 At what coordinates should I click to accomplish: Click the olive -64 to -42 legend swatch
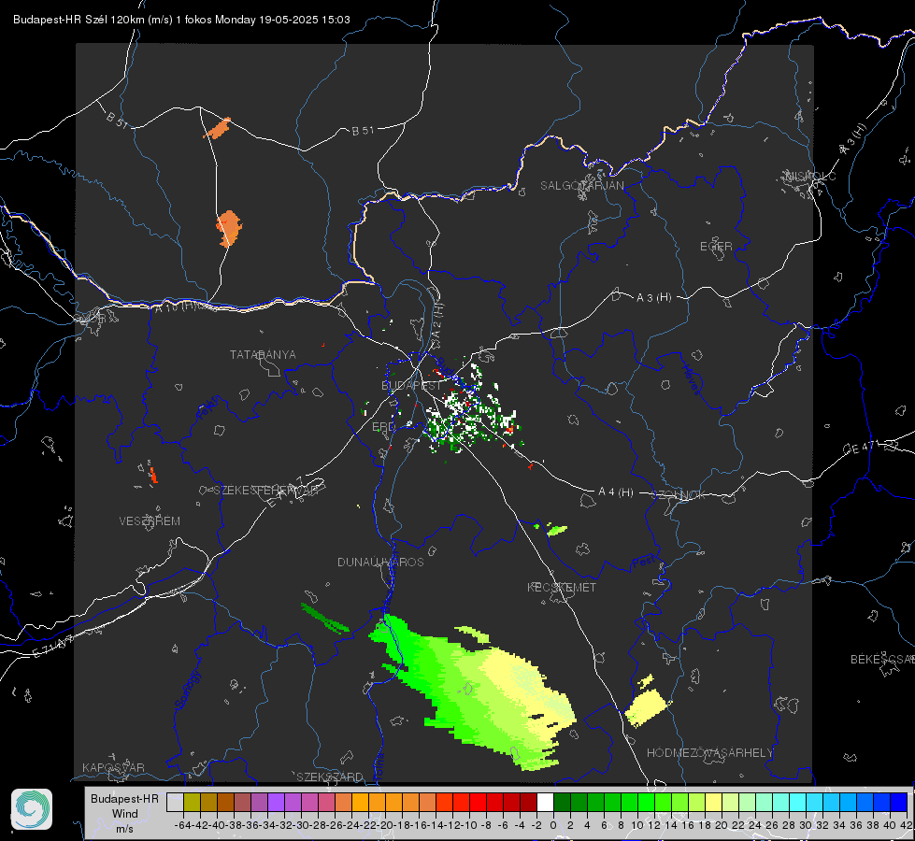pos(192,802)
